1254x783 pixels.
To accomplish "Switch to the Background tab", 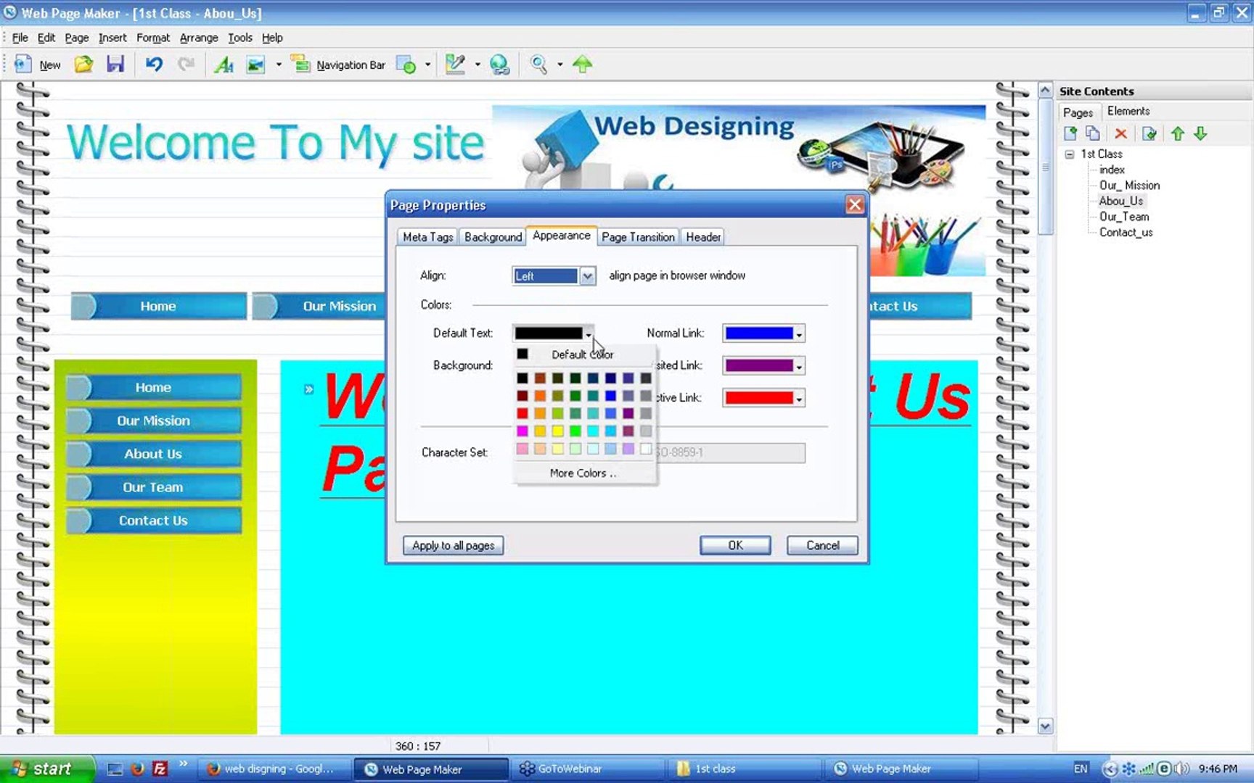I will (493, 237).
